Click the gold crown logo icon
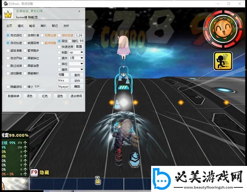This screenshot has width=247, height=192. pos(8,15)
